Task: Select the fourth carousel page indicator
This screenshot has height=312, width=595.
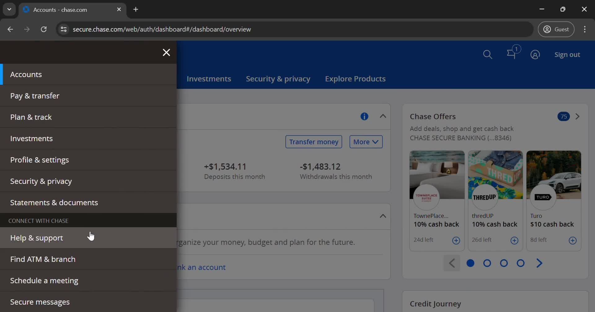Action: 521,263
